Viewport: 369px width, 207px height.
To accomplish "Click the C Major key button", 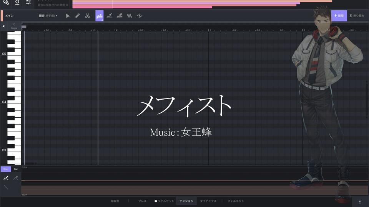I will pyautogui.click(x=14, y=26).
